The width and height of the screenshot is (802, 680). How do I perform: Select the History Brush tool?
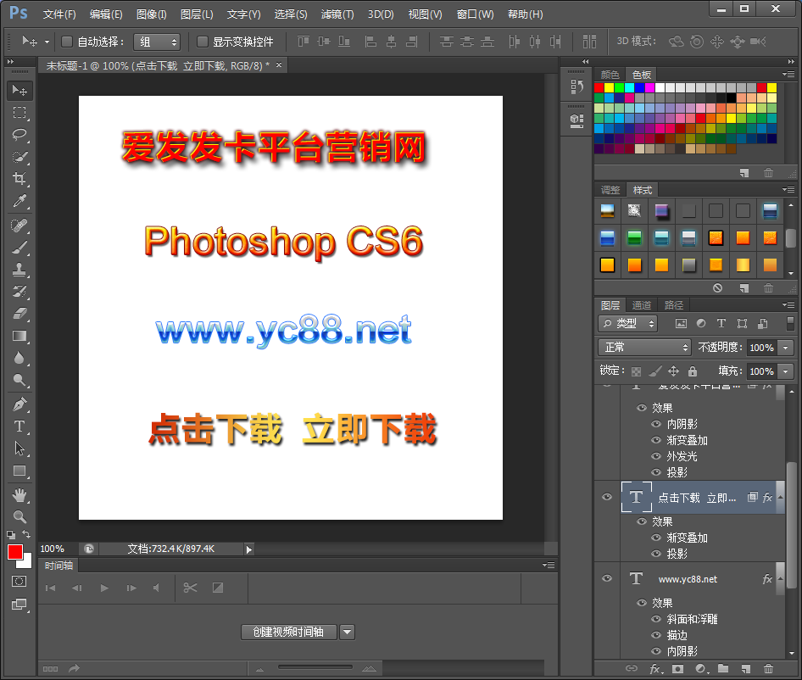19,292
